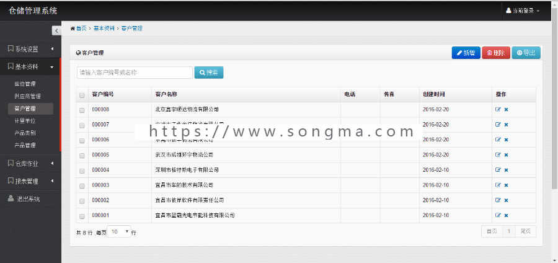Collapse sidebar with the chevron icon
Screen dimensions: 558x263
pyautogui.click(x=56, y=30)
